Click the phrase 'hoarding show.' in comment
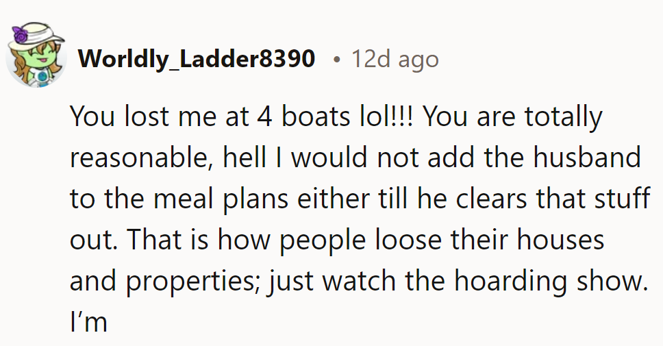Viewport: 663px width, 346px height. [x=551, y=282]
